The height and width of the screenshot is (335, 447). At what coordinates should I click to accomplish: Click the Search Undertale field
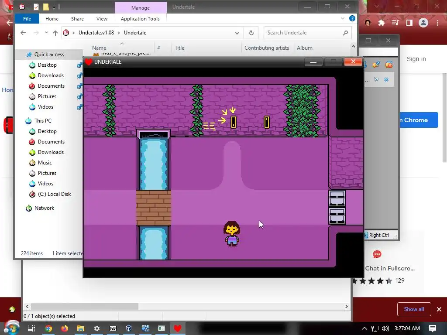point(307,33)
